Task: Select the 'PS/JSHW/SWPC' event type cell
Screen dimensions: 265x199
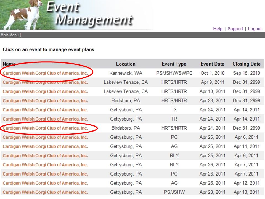Action: click(174, 73)
